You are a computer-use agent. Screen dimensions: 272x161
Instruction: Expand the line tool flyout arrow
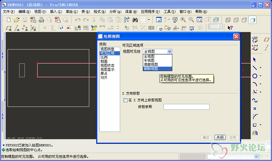click(260, 68)
